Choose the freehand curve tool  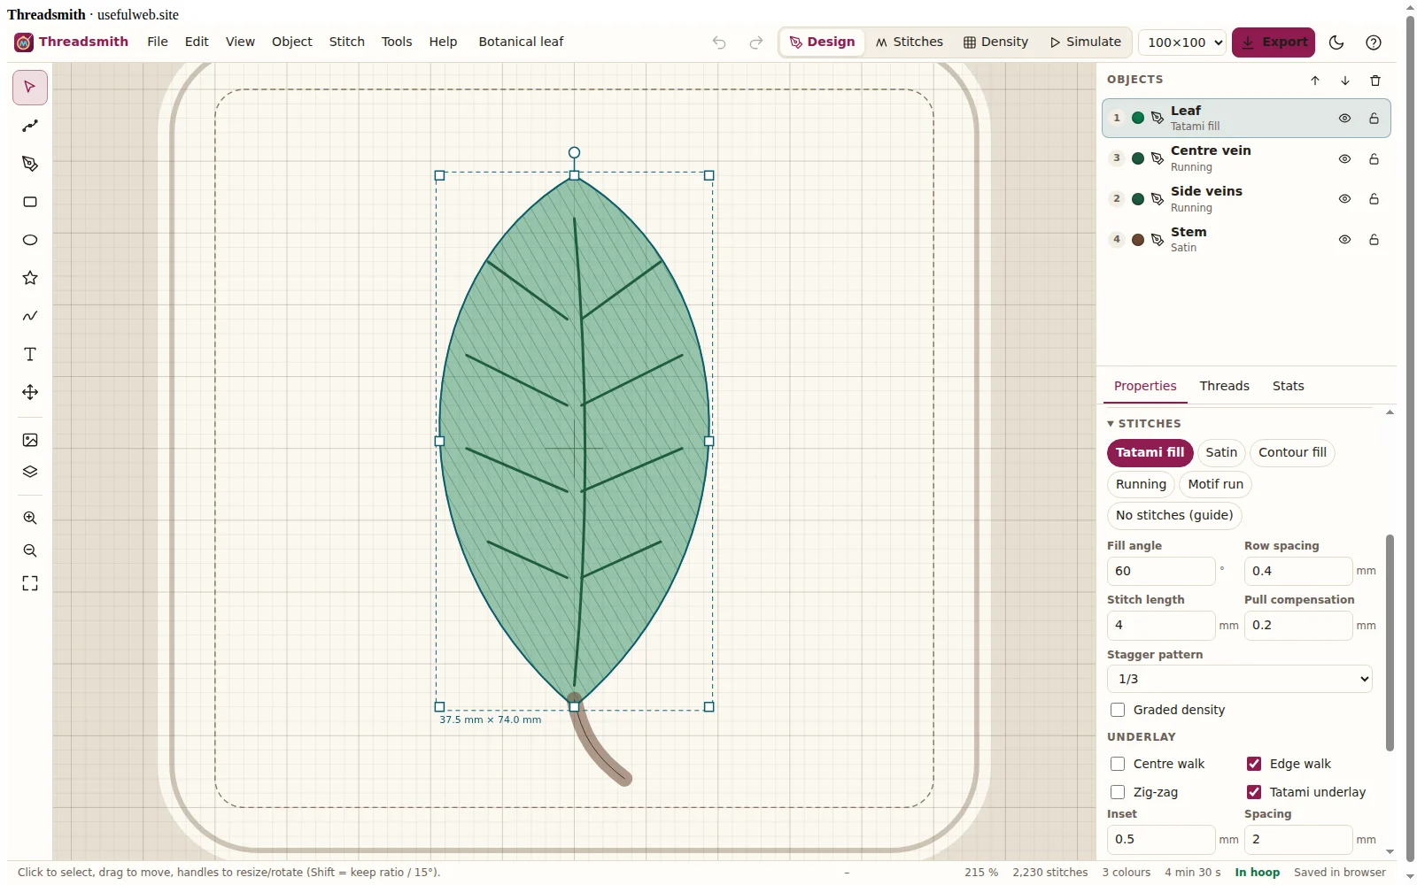30,316
